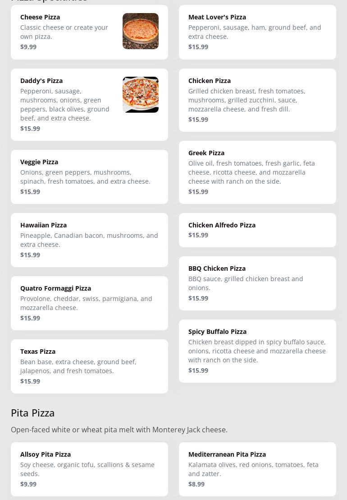Viewport: 347px width, 500px height.
Task: Open the Daddy's Pizza photo thumbnail
Action: point(141,95)
